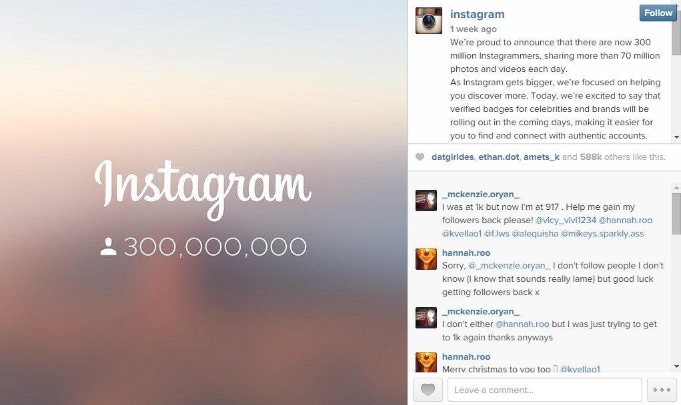Like the post using the heart icon
The image size is (681, 405).
click(428, 390)
